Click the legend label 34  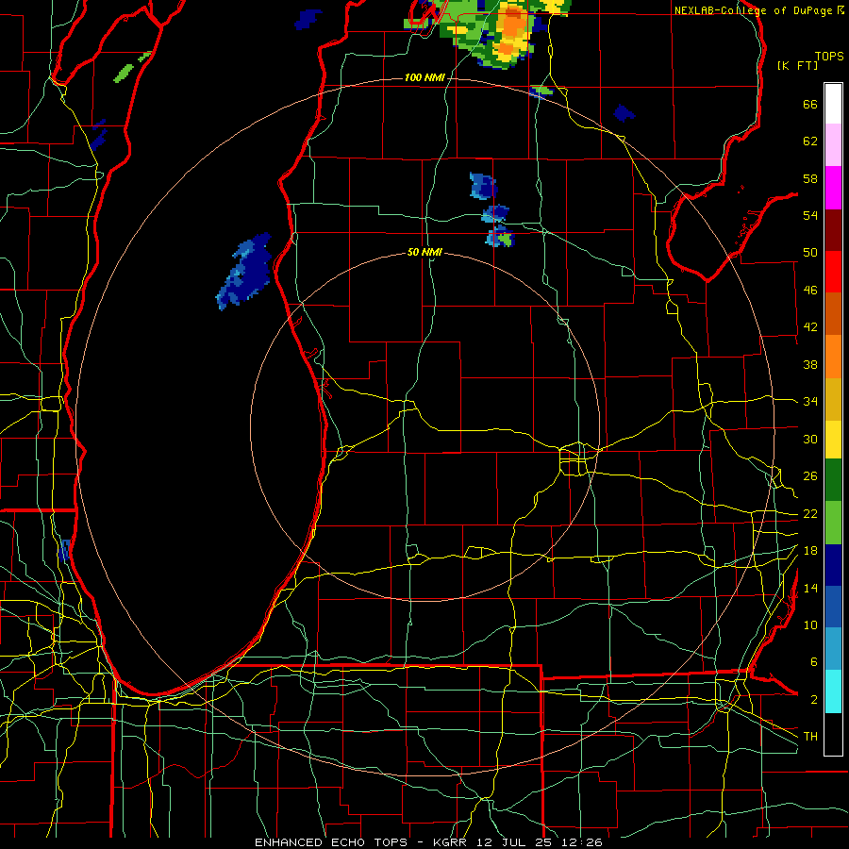click(x=810, y=402)
